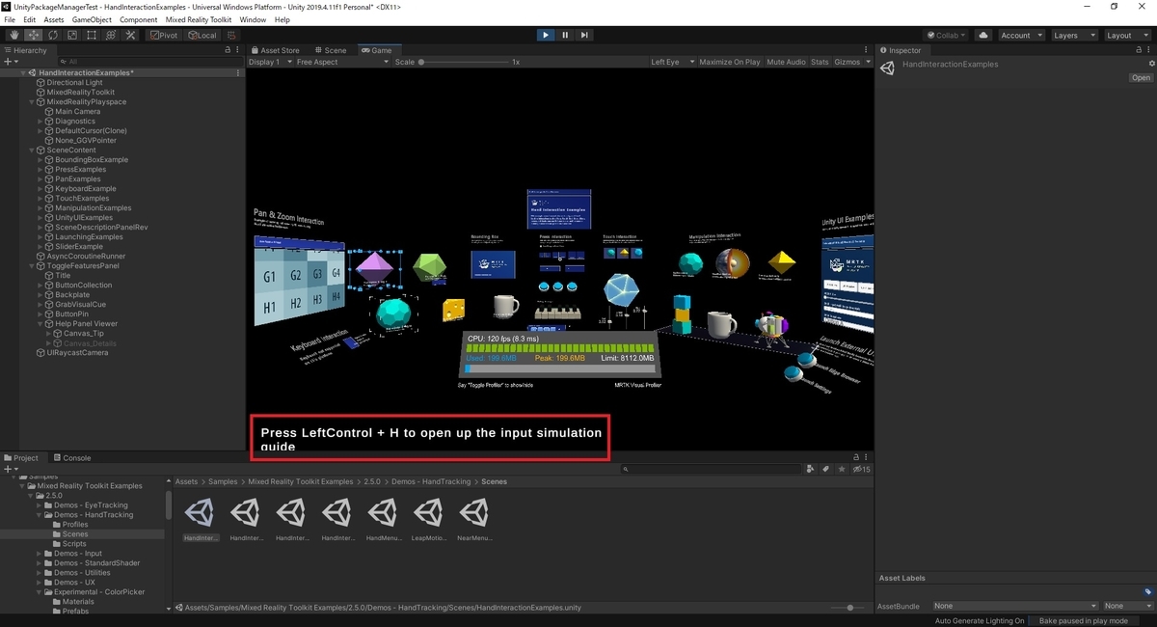Expand the BoundingBoxExample object
This screenshot has height=627, width=1157.
pyautogui.click(x=40, y=160)
